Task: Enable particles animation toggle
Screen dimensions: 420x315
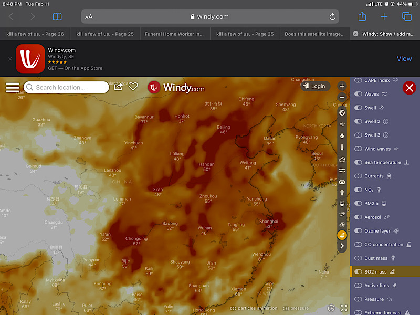Action: (233, 308)
